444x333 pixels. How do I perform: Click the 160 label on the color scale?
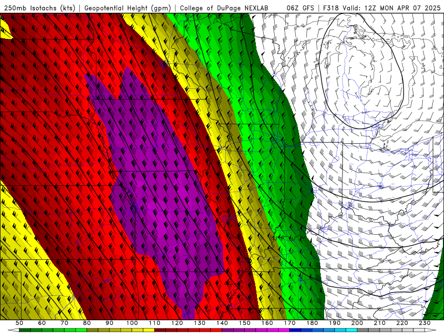(x=267, y=323)
